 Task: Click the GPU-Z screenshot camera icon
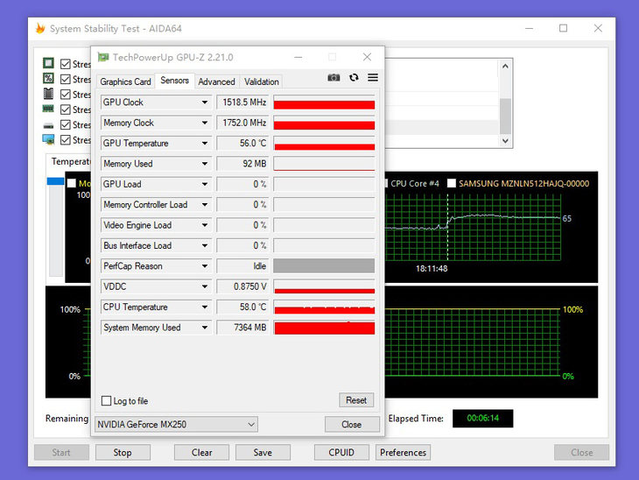334,77
